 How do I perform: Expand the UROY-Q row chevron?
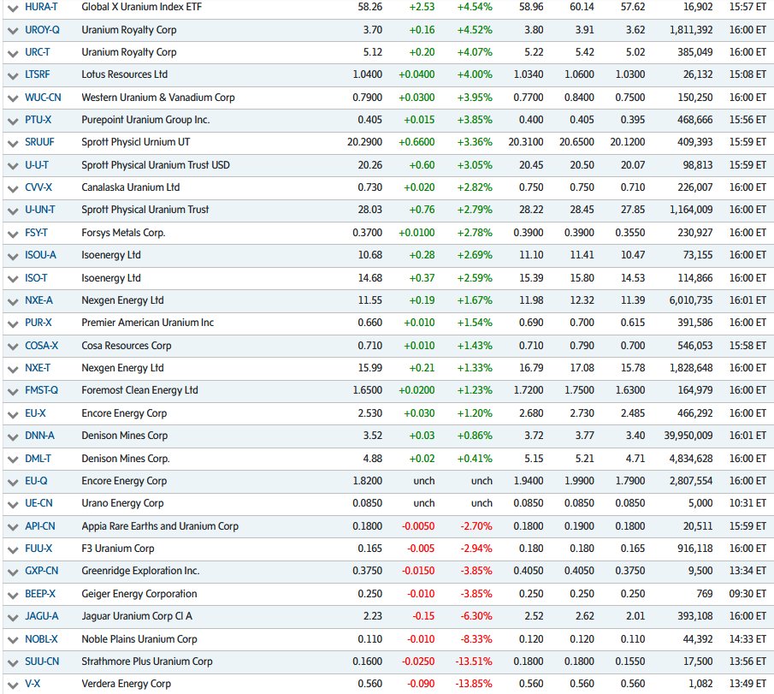click(x=13, y=31)
